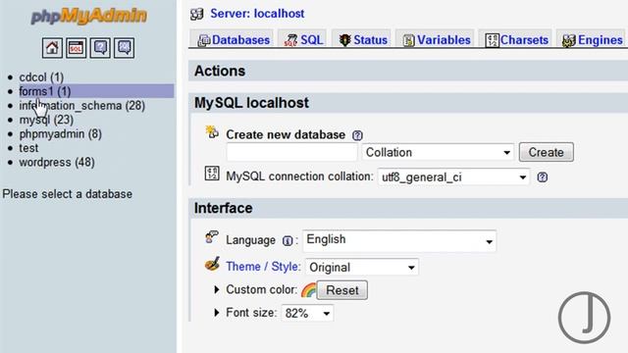Open the utf8_general_ci connection collation dropdown

453,176
